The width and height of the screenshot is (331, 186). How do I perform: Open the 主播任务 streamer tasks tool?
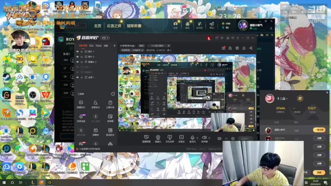coord(110,105)
